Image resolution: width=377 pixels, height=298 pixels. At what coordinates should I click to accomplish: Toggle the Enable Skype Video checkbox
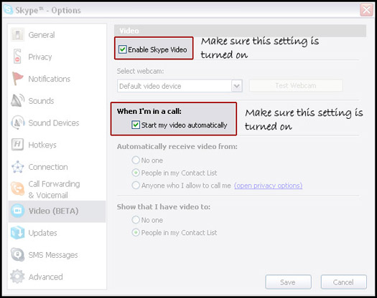(123, 49)
